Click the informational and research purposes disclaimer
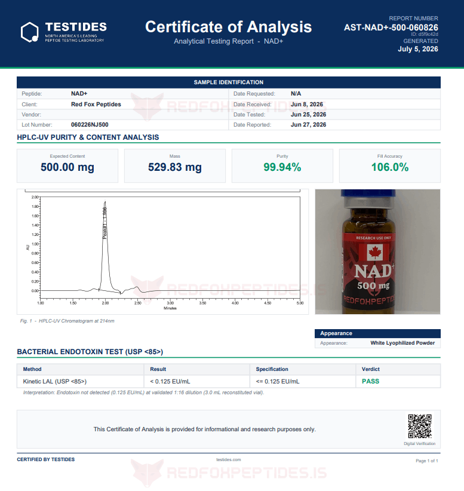 click(204, 429)
